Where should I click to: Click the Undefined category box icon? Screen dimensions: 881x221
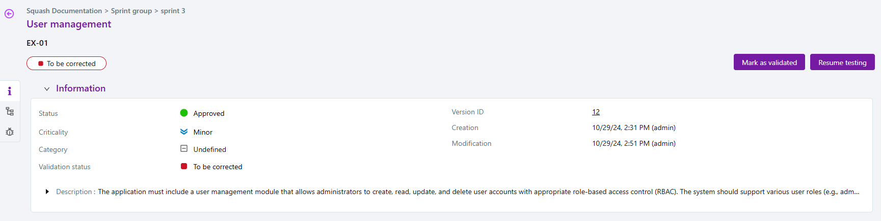184,149
